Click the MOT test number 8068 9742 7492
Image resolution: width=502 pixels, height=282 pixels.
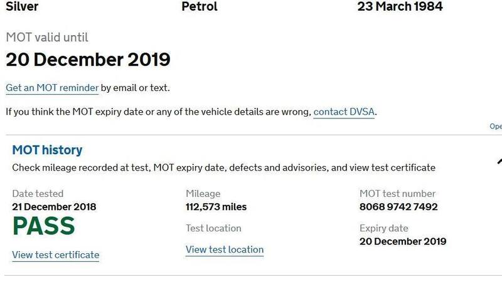click(398, 207)
